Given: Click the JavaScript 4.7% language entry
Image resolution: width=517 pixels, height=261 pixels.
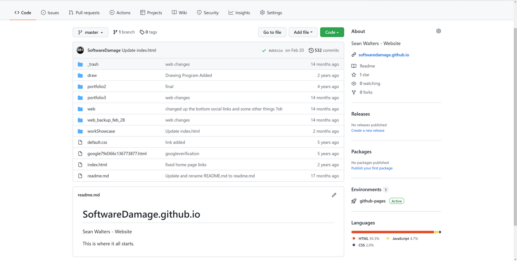Looking at the screenshot, I should click(x=402, y=239).
